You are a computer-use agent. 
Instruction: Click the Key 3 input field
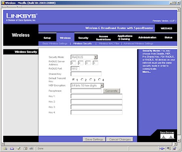pyautogui.click(x=97, y=107)
